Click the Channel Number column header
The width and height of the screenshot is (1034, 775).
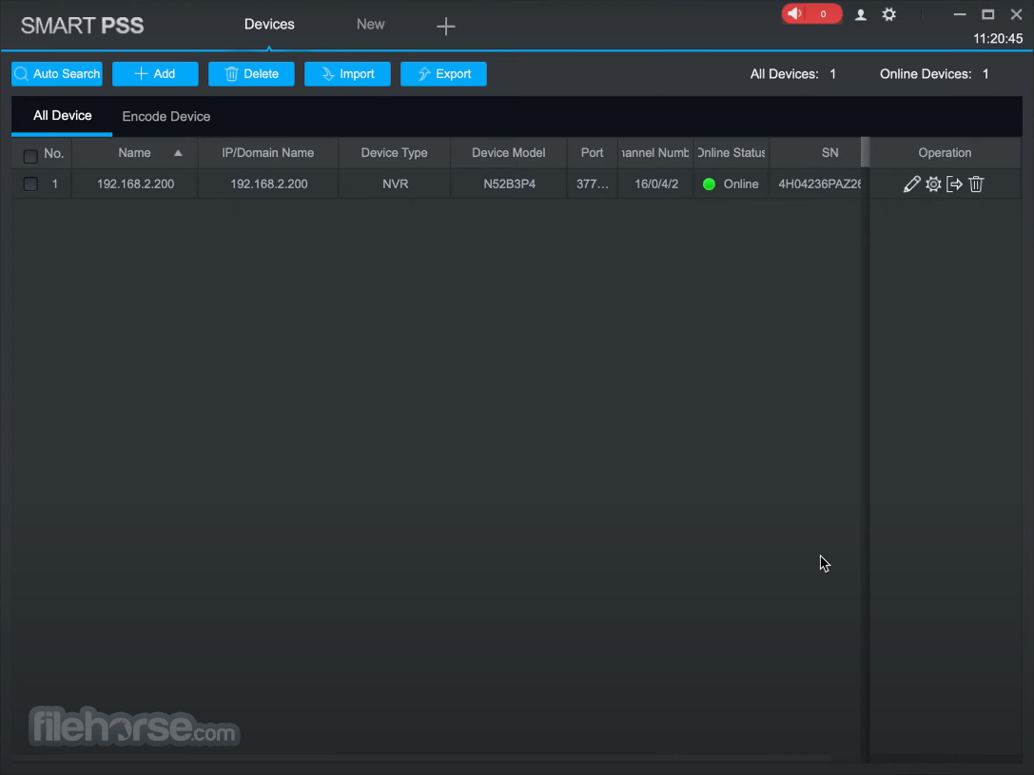655,153
